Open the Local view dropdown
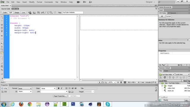190x107 pixels. (182, 74)
